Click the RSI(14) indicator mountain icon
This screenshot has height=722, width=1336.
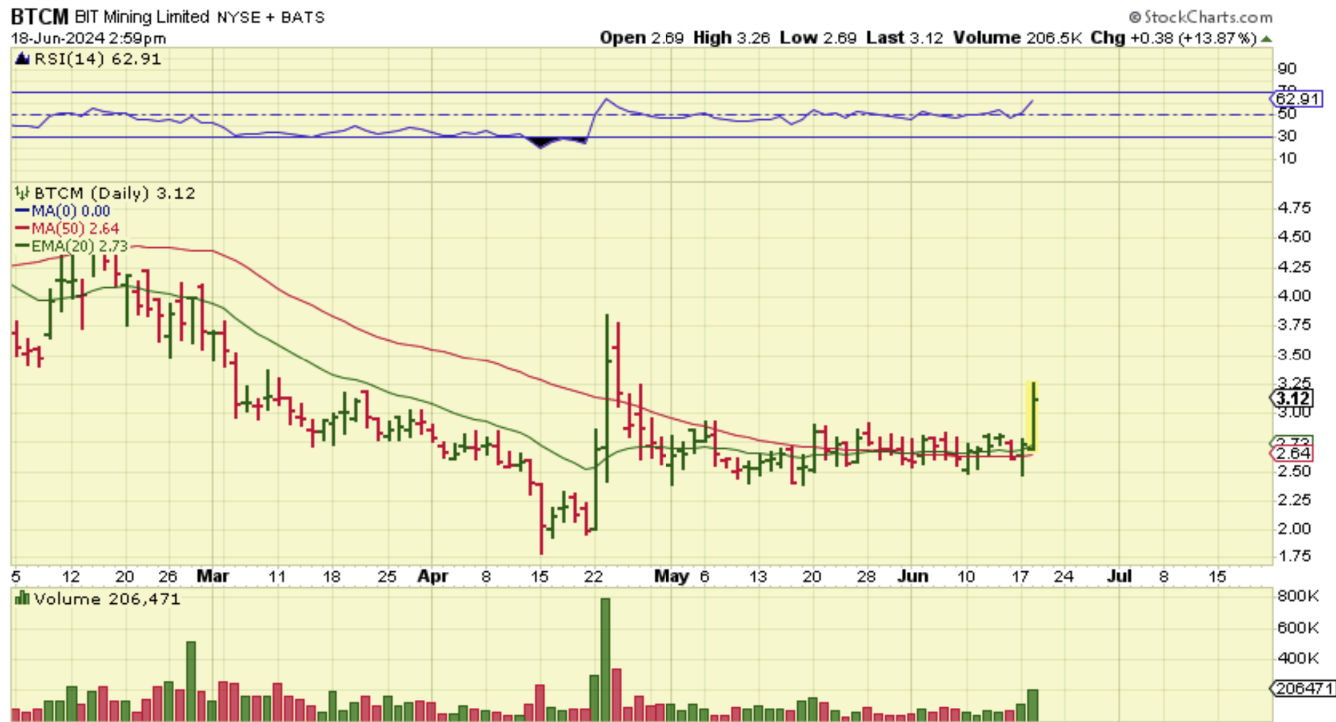click(22, 59)
